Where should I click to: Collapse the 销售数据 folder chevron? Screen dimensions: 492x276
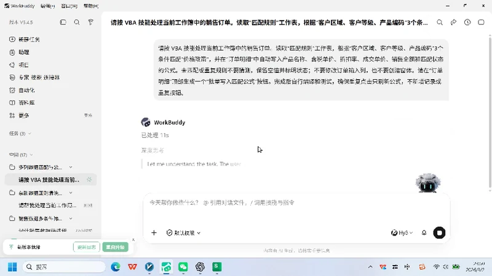[71, 218]
